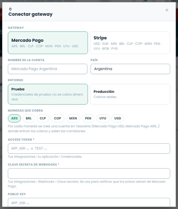Click the Access Token input field
The height and width of the screenshot is (209, 178).
pyautogui.click(x=89, y=148)
